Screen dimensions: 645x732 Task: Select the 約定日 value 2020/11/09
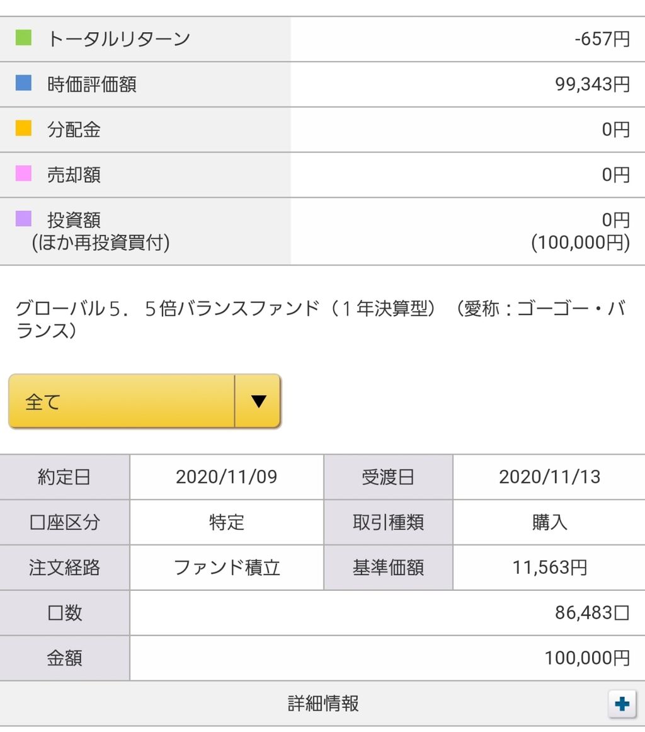tap(226, 477)
